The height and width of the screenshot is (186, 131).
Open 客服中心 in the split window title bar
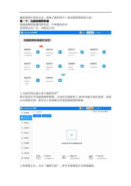click(98, 108)
